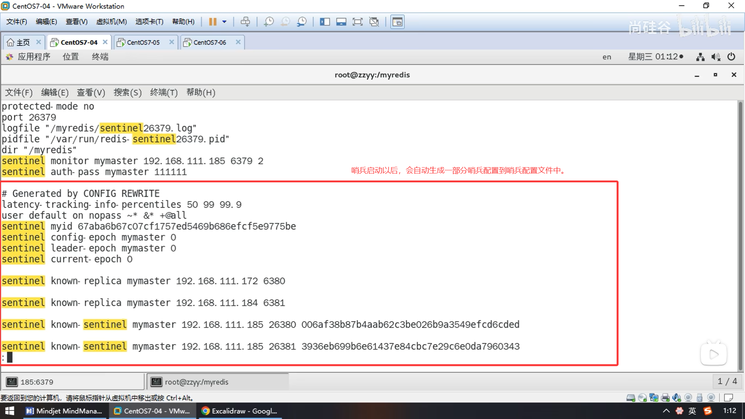
Task: Toggle the thumbnail bar view
Action: point(341,22)
